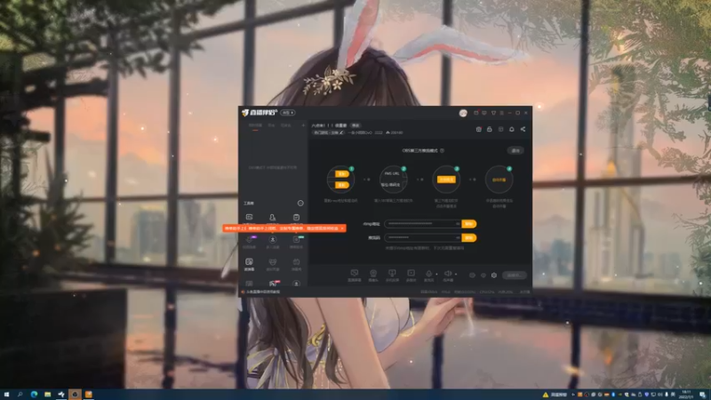Open the Windows Start menu

[x=6, y=395]
